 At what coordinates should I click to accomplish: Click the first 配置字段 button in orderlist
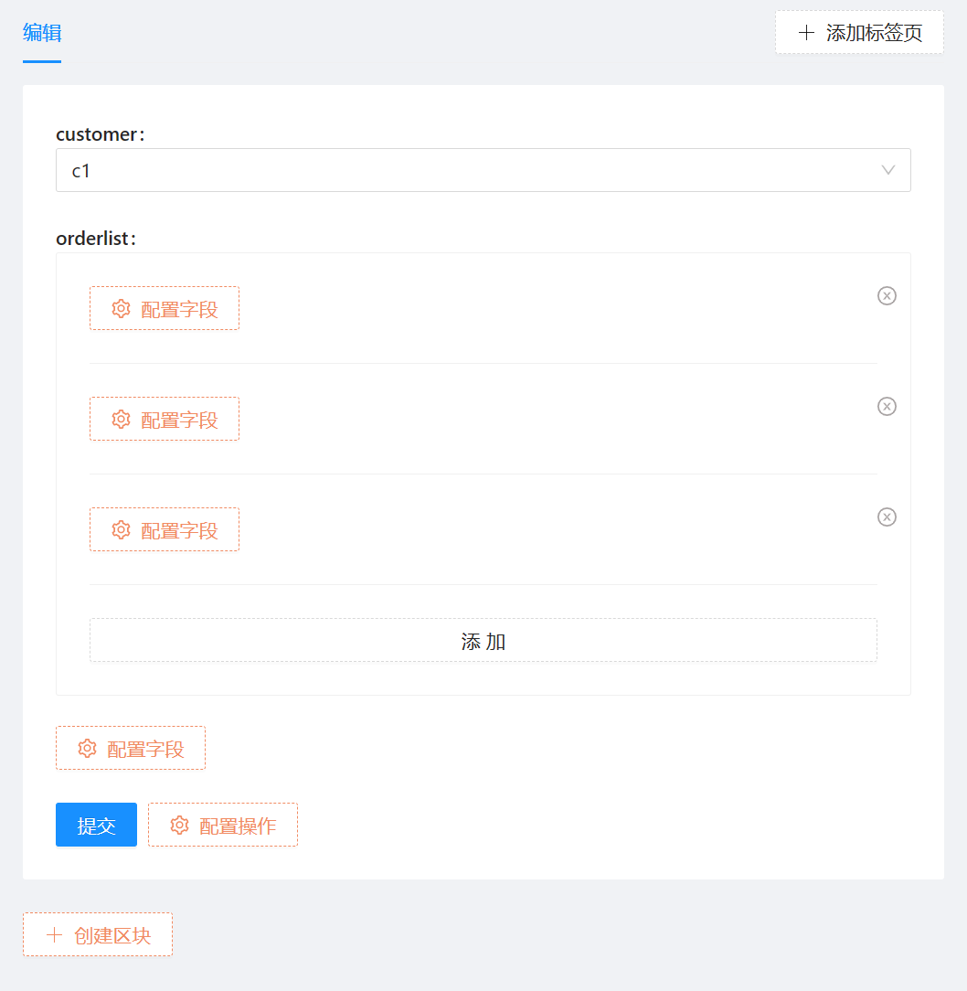pyautogui.click(x=165, y=308)
